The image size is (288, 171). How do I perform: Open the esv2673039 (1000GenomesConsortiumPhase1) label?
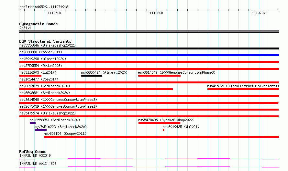pos(58,106)
